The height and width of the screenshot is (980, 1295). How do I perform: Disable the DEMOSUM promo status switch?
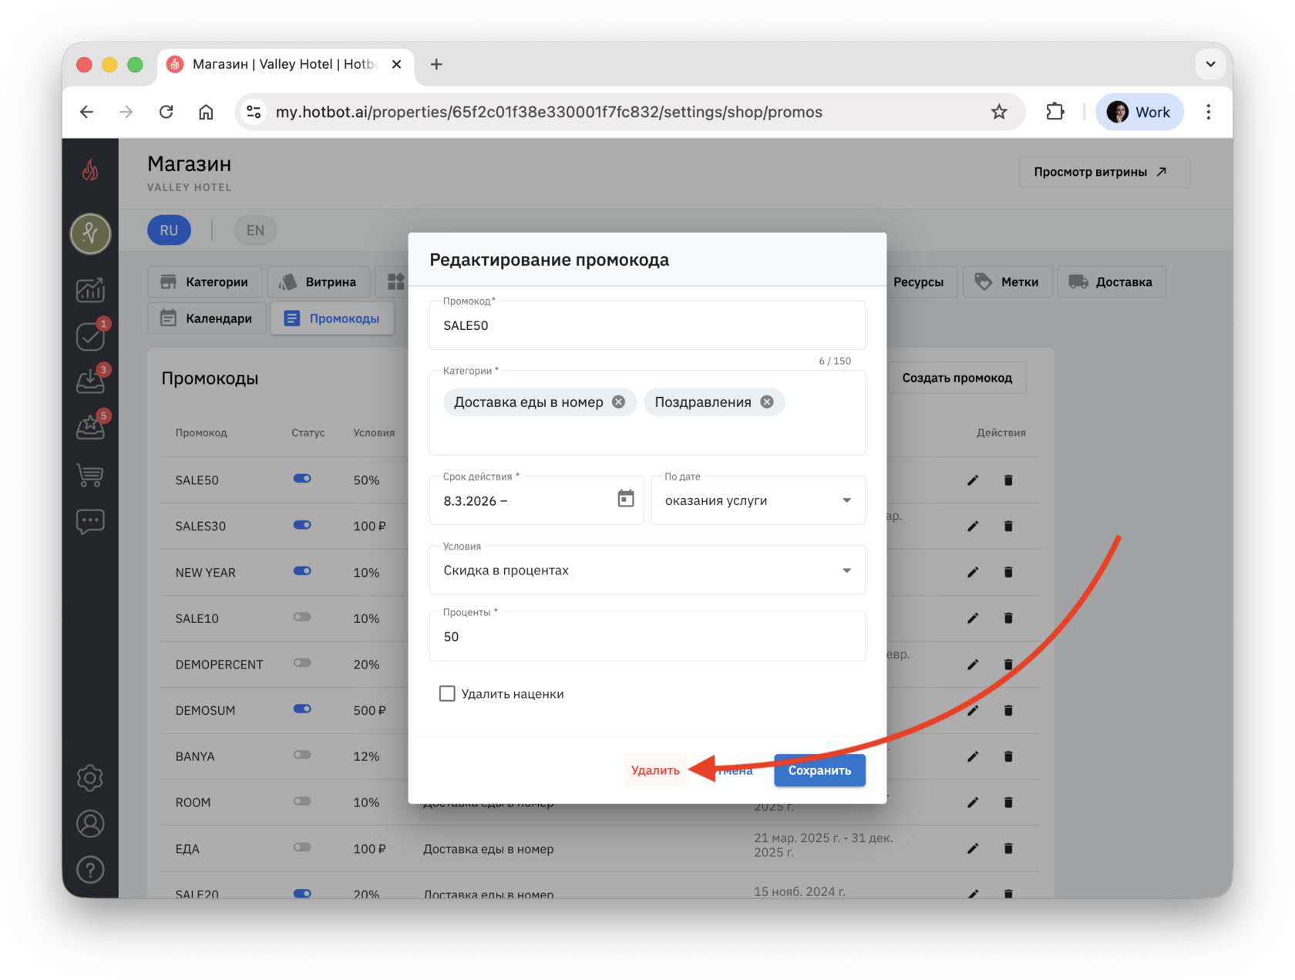(302, 709)
